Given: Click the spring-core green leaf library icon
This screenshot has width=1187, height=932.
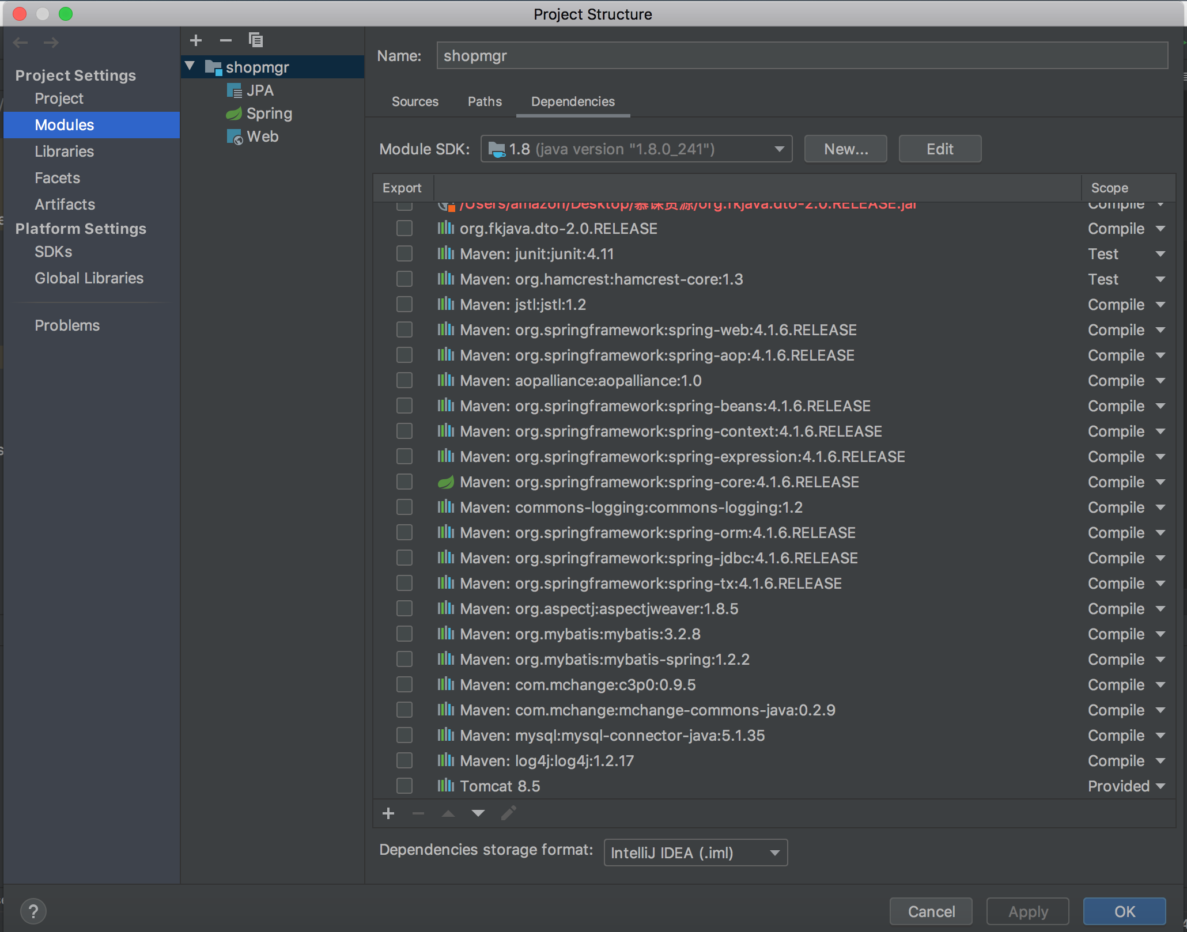Looking at the screenshot, I should (x=446, y=482).
